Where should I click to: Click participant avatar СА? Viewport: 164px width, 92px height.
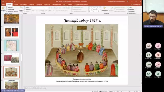coord(149,55)
